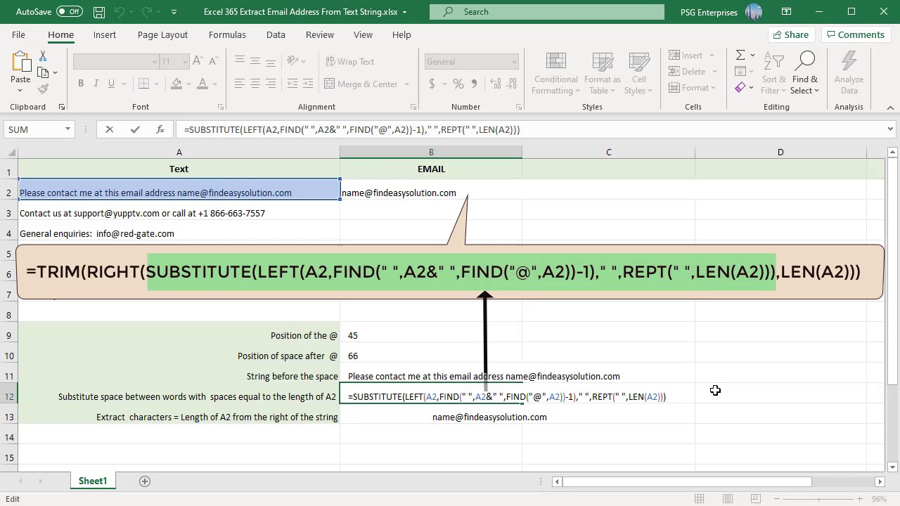900x506 pixels.
Task: Click the Format Painter brush icon
Action: coord(43,89)
